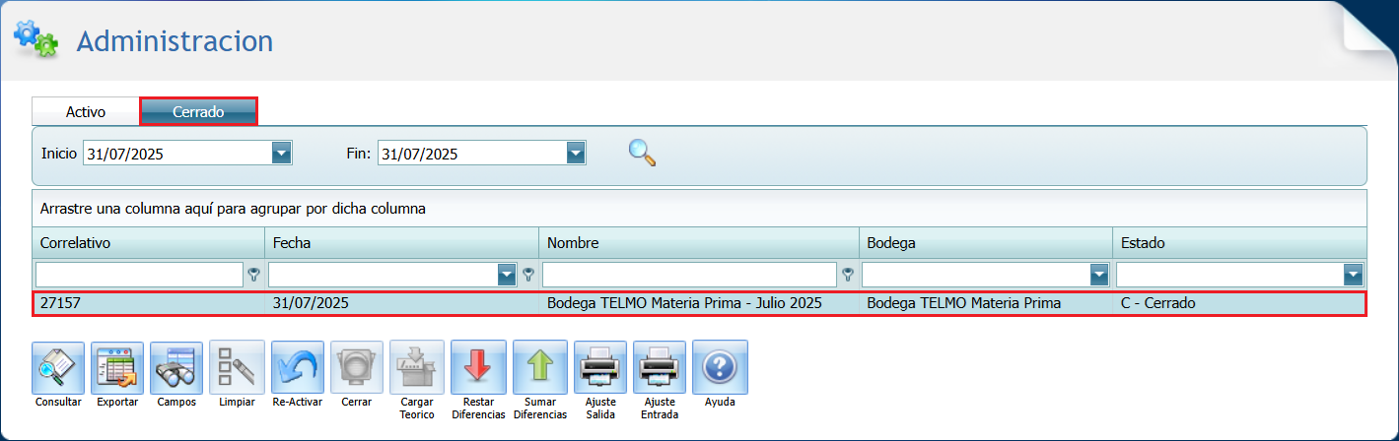Run search with the magnifying glass

click(x=642, y=152)
